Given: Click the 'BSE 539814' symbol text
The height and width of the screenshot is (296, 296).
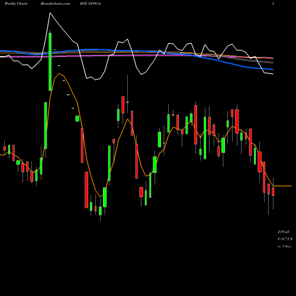Looking at the screenshot, I should point(91,4).
